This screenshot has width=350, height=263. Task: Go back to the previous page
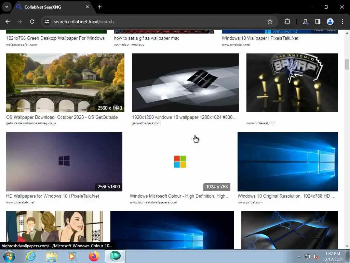(x=8, y=22)
